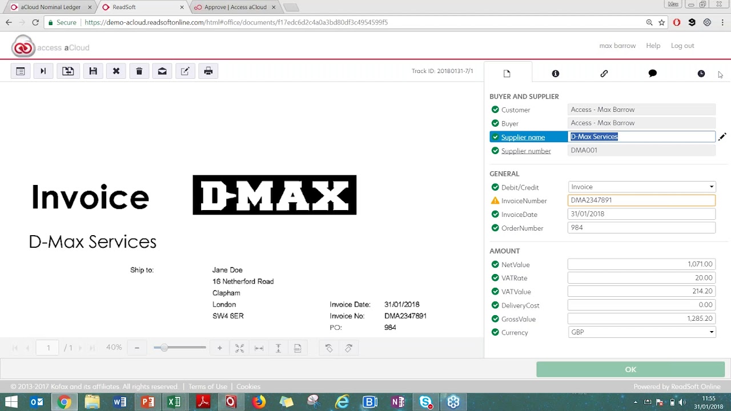Open the comments panel tab icon
Viewport: 731px width, 411px height.
[x=653, y=73]
